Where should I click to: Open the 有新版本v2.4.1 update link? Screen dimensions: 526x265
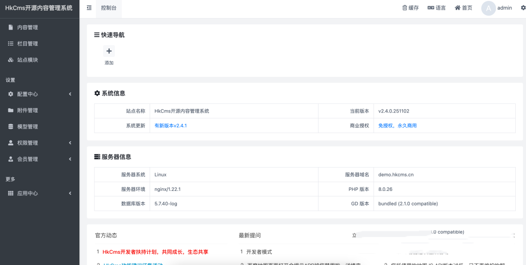170,126
